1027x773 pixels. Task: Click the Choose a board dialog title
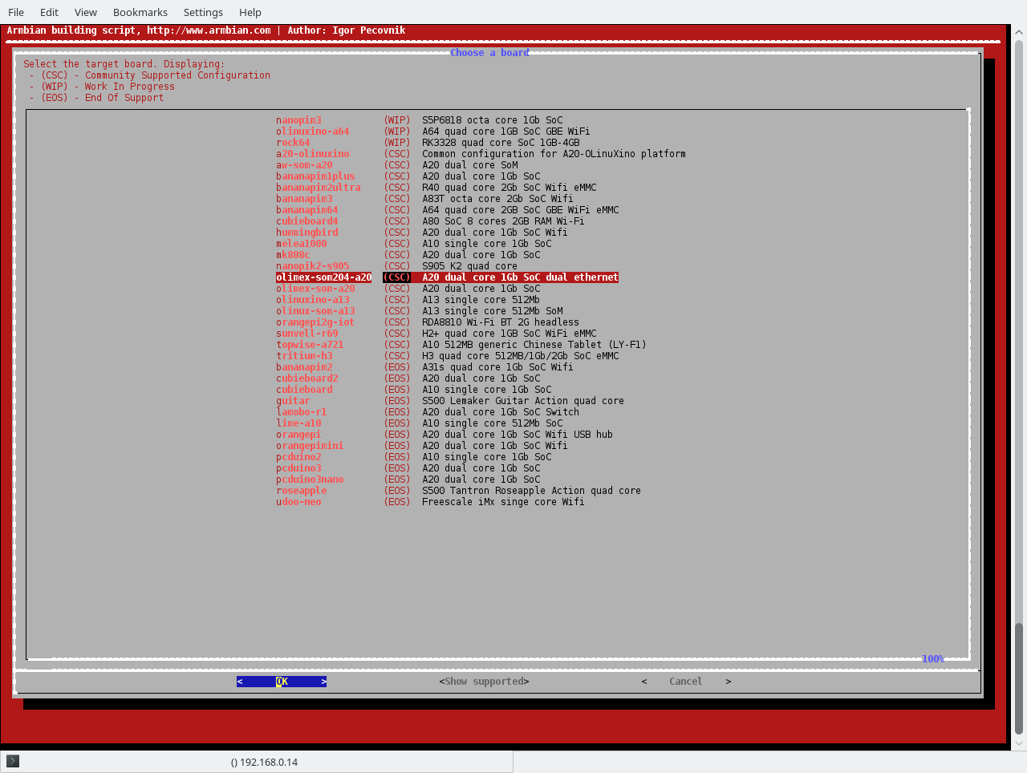(489, 53)
